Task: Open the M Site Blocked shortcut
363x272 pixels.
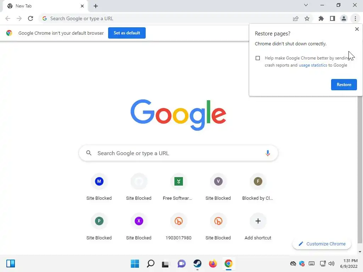Action: click(x=99, y=187)
